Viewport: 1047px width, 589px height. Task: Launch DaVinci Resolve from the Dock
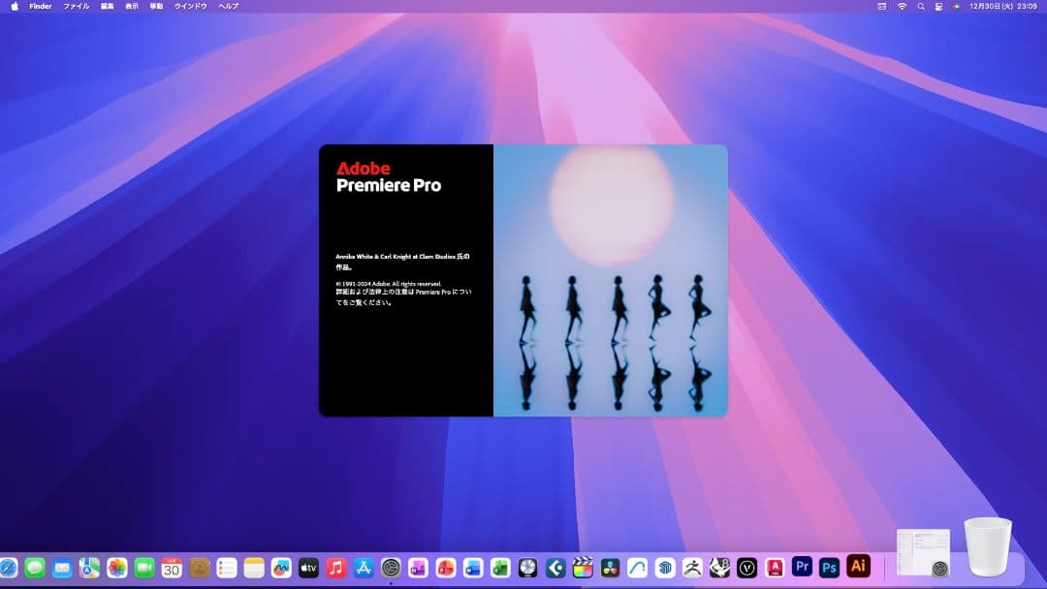(x=609, y=567)
